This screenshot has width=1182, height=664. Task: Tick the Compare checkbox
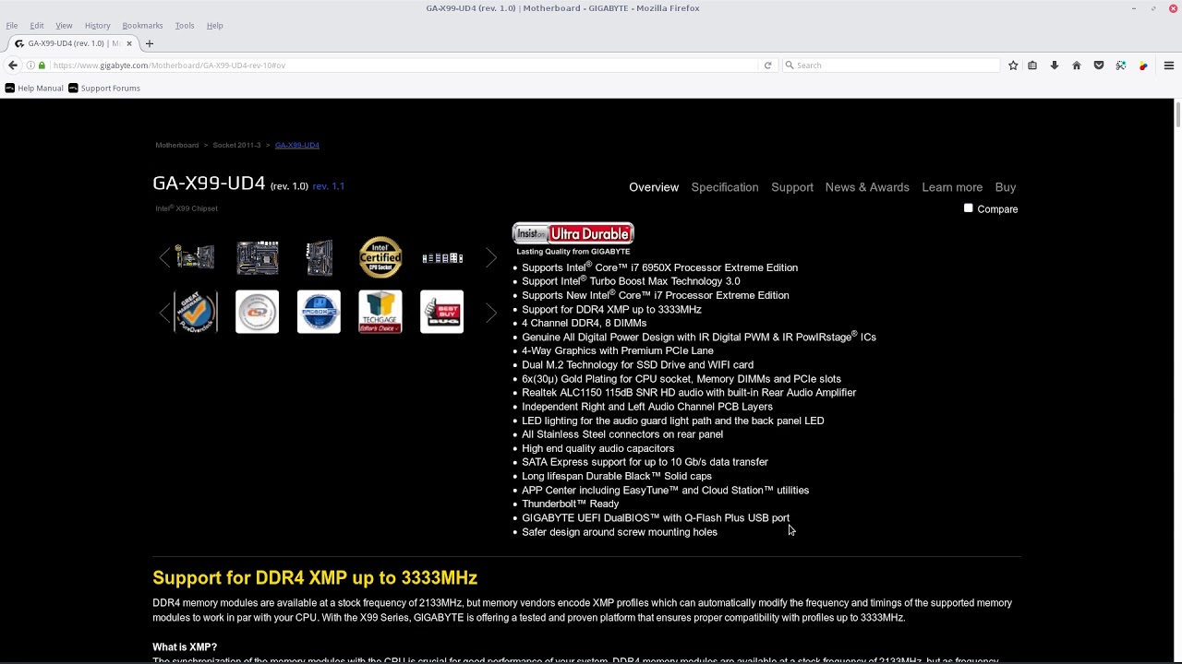969,208
